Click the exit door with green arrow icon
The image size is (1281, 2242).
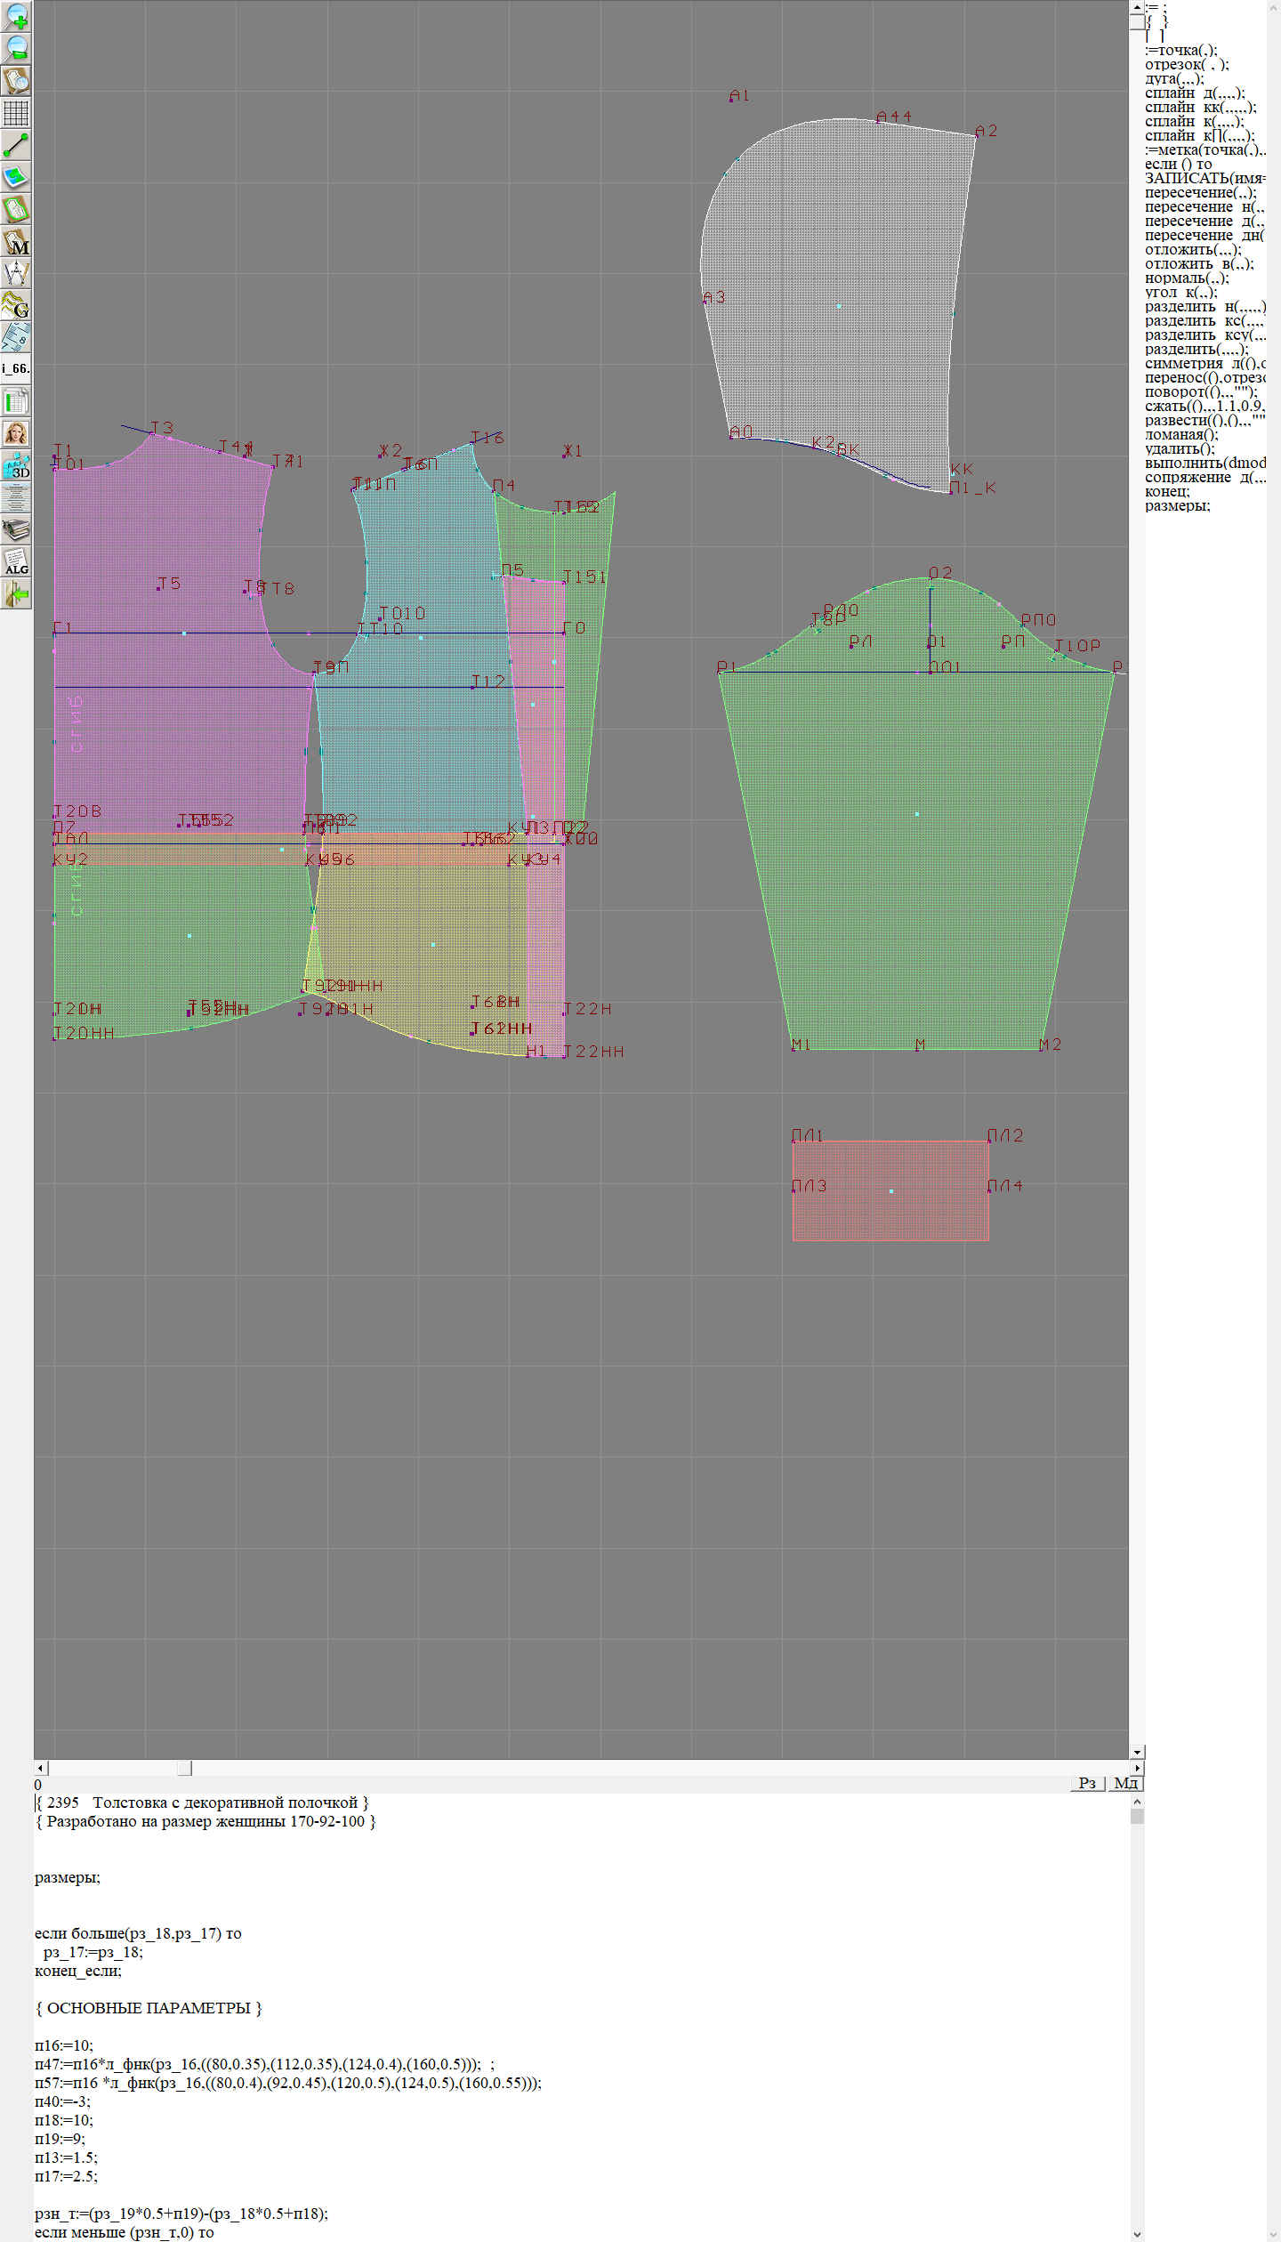[x=16, y=593]
